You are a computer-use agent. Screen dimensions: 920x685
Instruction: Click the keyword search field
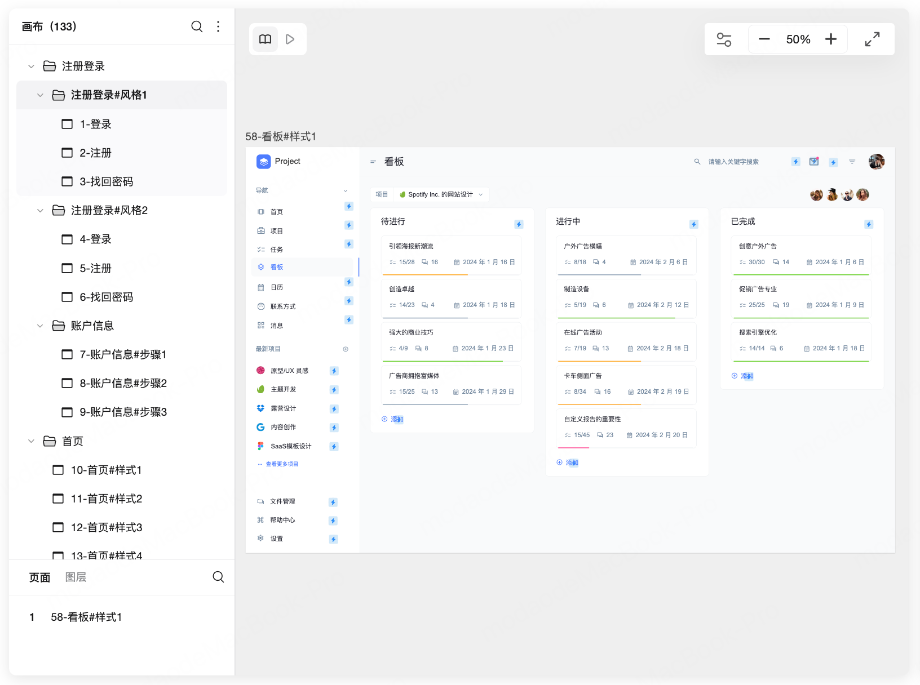pos(733,162)
